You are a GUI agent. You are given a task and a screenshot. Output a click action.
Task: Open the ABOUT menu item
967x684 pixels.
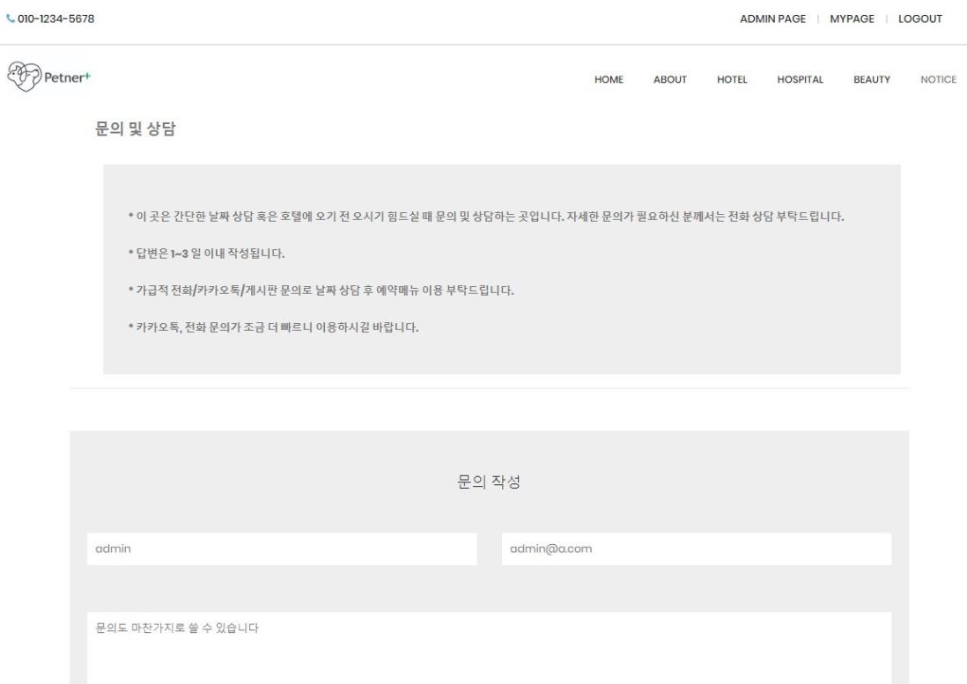pos(669,79)
